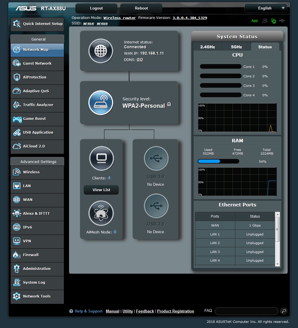
Task: Open AiProtection page
Action: tap(37, 77)
